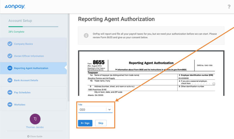Select Reporting Agent Authorization in sidebar
Image resolution: width=234 pixels, height=139 pixels.
(x=31, y=68)
